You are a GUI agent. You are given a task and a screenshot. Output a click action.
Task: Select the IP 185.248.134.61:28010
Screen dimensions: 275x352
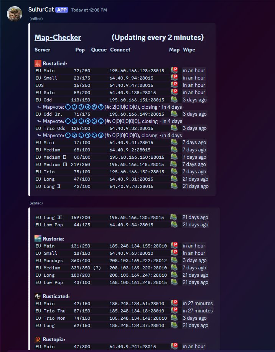137,304
